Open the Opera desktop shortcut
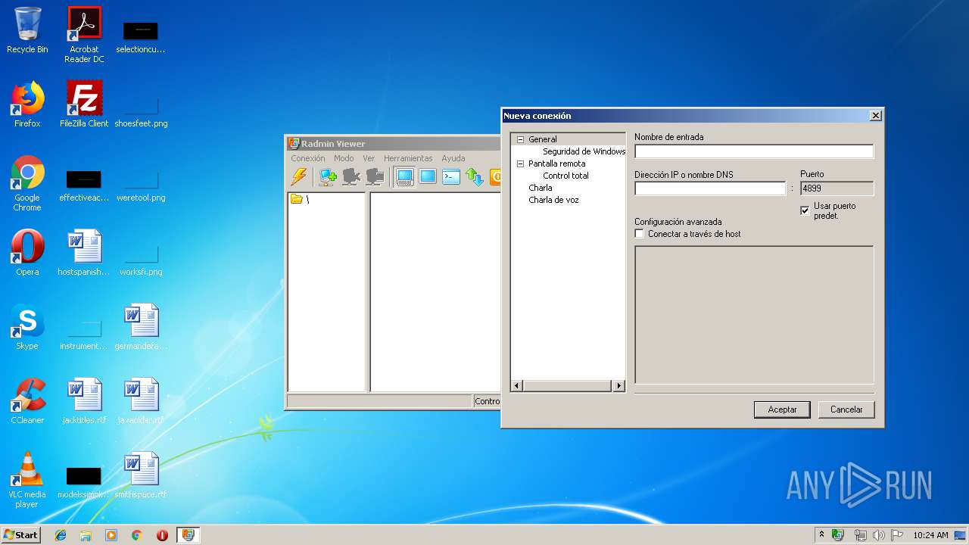The image size is (969, 545). pos(27,253)
